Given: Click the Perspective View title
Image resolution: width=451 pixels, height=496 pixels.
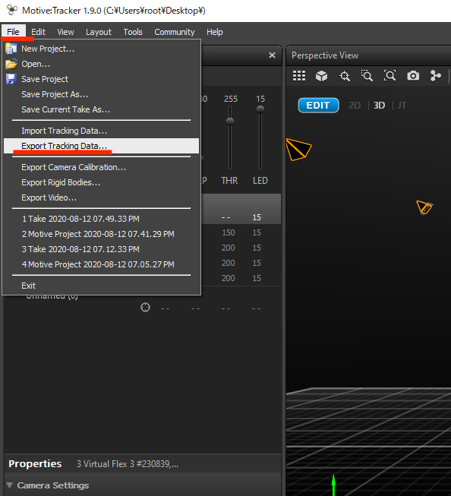Looking at the screenshot, I should [x=325, y=55].
